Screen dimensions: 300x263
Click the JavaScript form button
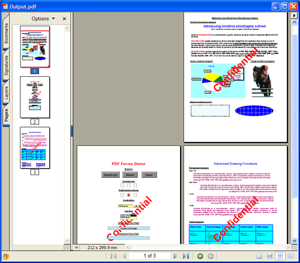click(110, 175)
